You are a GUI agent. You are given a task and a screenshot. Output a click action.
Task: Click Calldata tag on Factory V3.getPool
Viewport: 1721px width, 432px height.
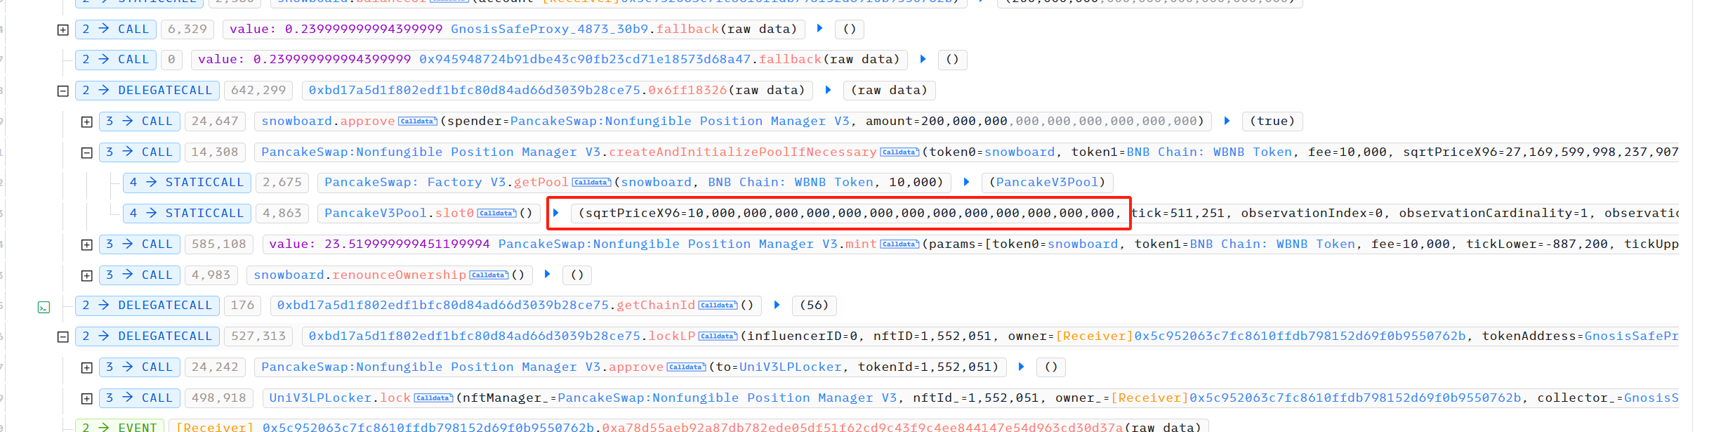[x=591, y=183]
